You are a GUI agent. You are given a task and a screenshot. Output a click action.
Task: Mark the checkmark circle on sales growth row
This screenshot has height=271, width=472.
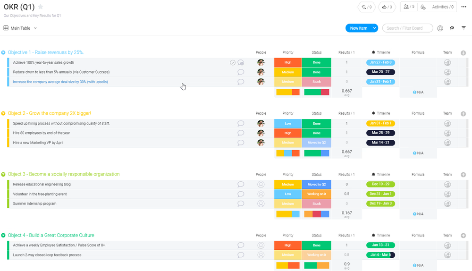tap(233, 62)
